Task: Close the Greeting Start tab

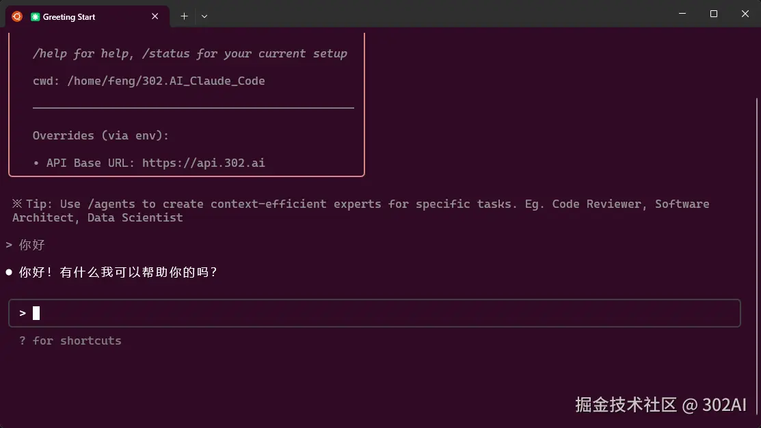Action: pos(155,16)
